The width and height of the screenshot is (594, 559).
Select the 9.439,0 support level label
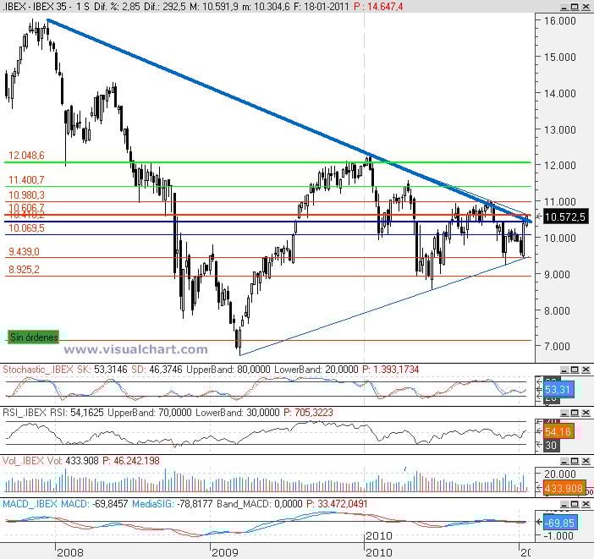click(24, 251)
